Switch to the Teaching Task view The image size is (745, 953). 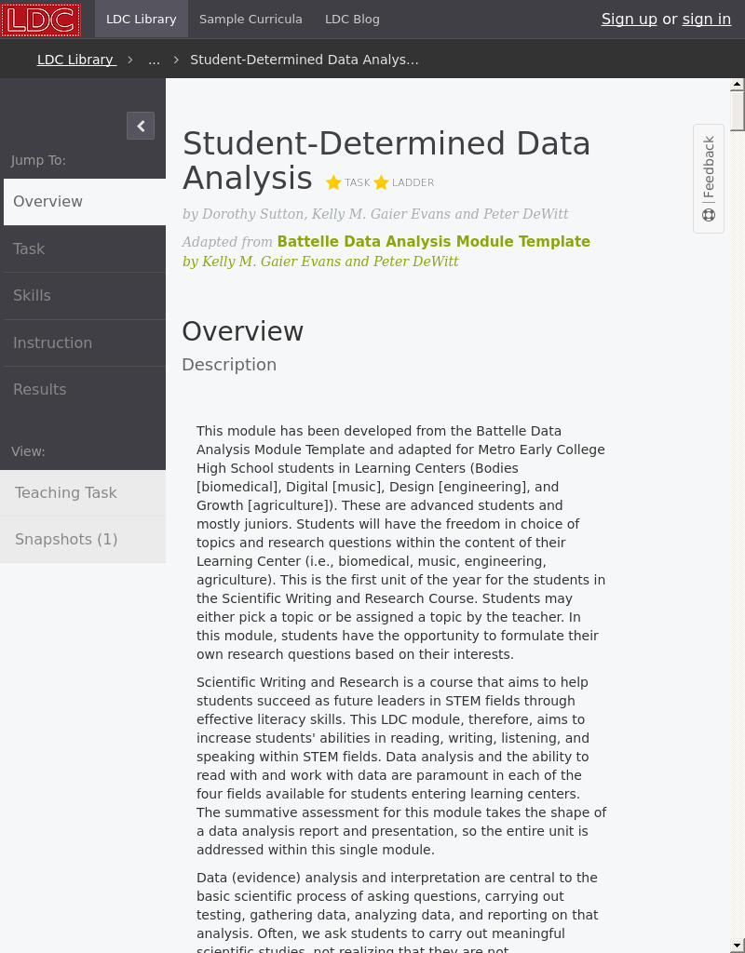tap(66, 492)
